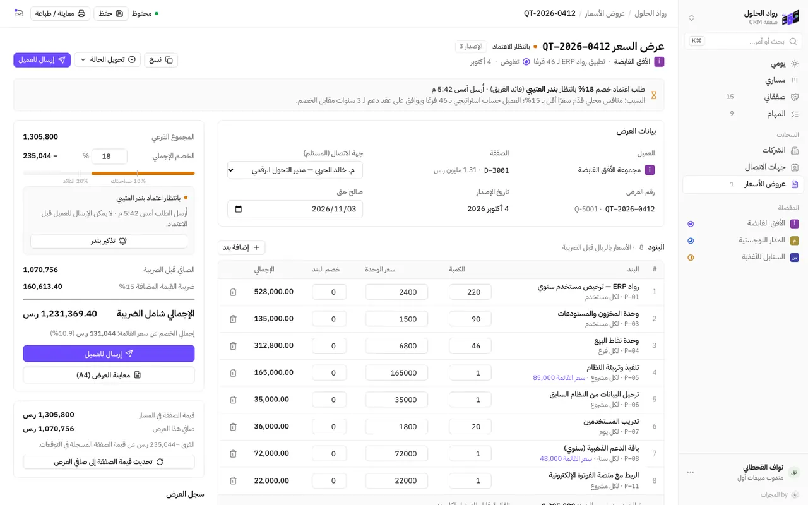Click item discount field for تدريب المستخدمين
The width and height of the screenshot is (808, 505).
click(329, 427)
